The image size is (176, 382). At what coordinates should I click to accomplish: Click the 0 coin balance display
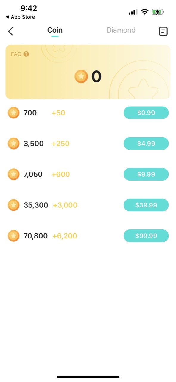[96, 76]
